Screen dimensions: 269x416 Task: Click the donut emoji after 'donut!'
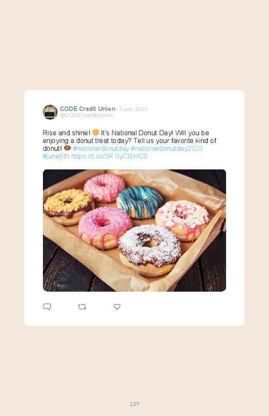click(x=67, y=148)
